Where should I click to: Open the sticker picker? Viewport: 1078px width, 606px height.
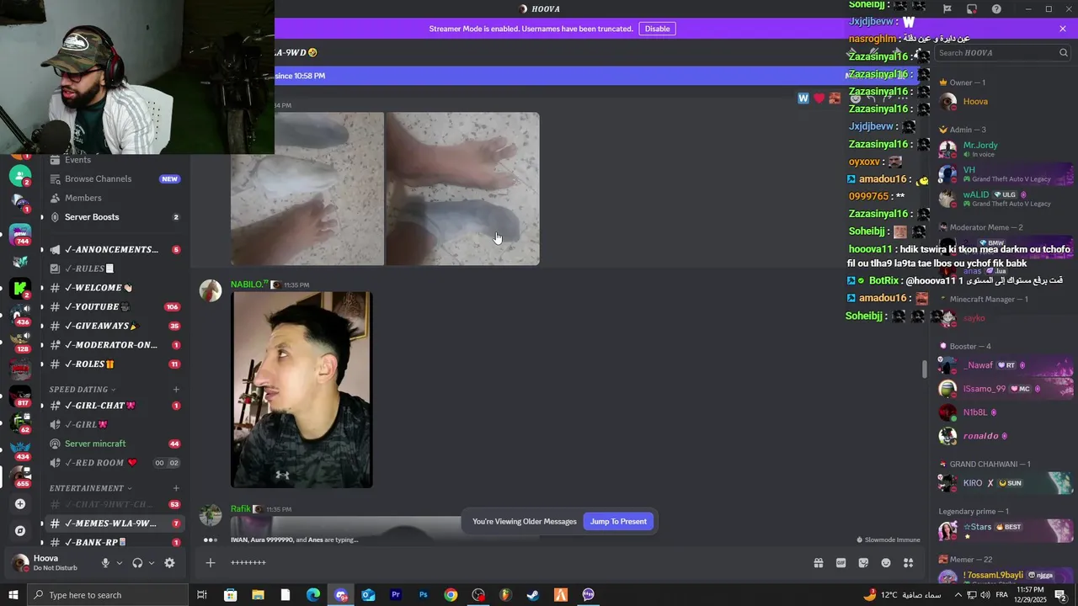click(x=863, y=563)
